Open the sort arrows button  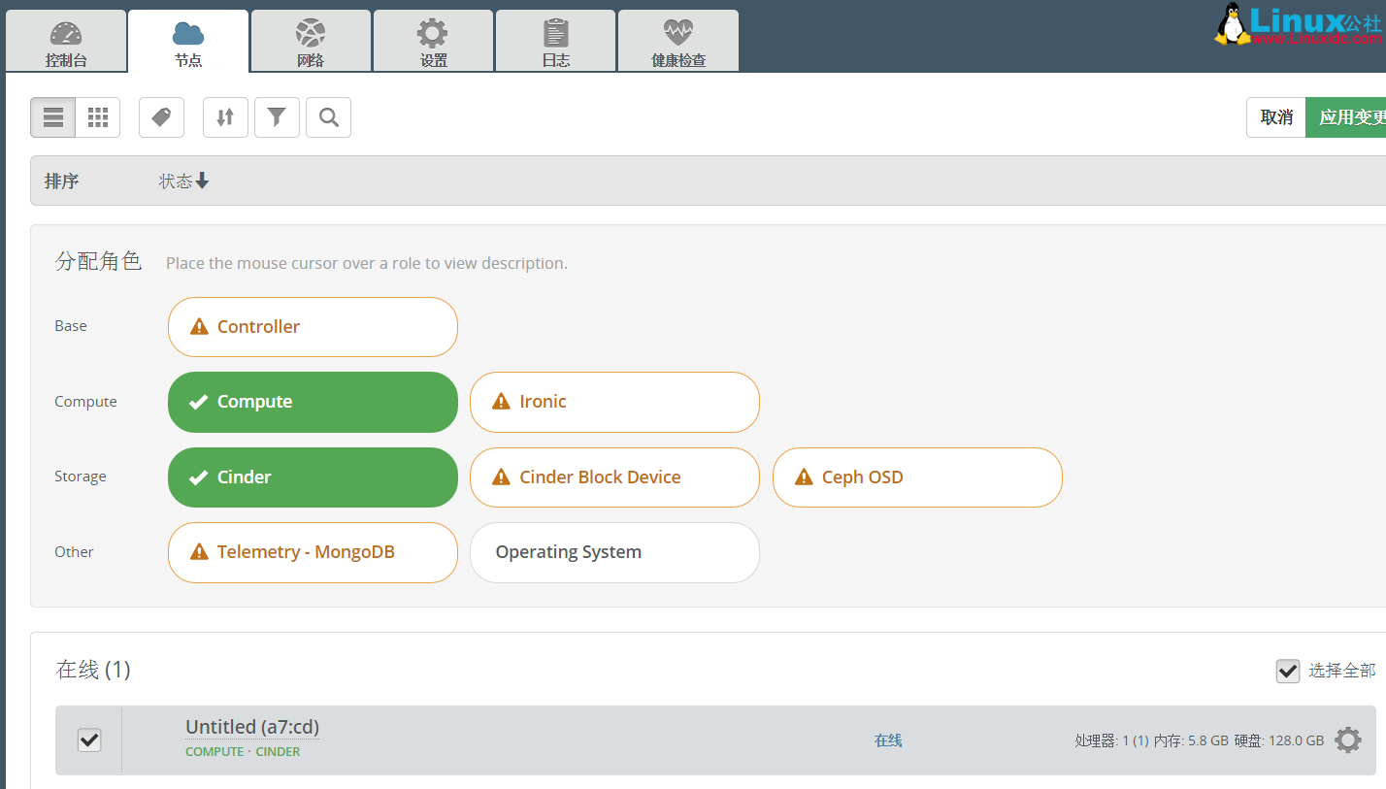tap(225, 117)
